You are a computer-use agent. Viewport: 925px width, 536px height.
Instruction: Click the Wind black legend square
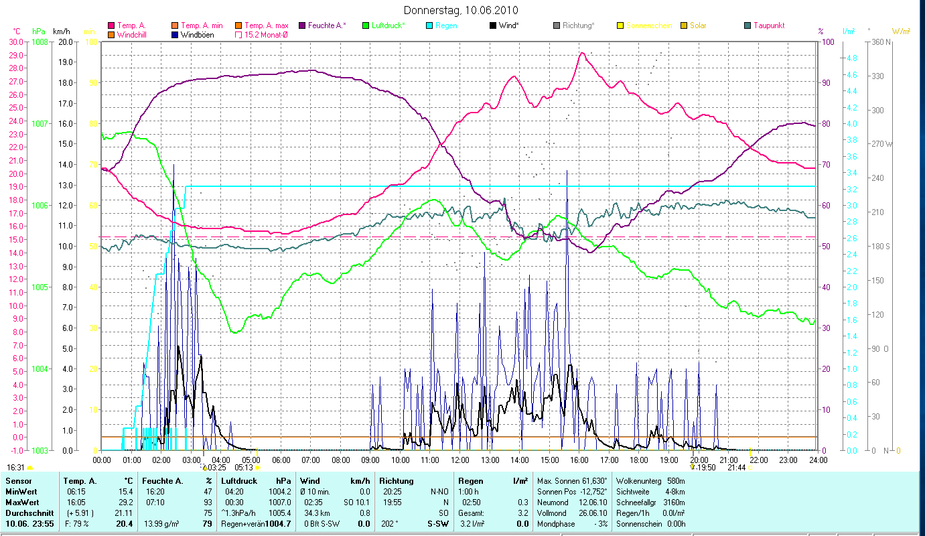tap(493, 25)
